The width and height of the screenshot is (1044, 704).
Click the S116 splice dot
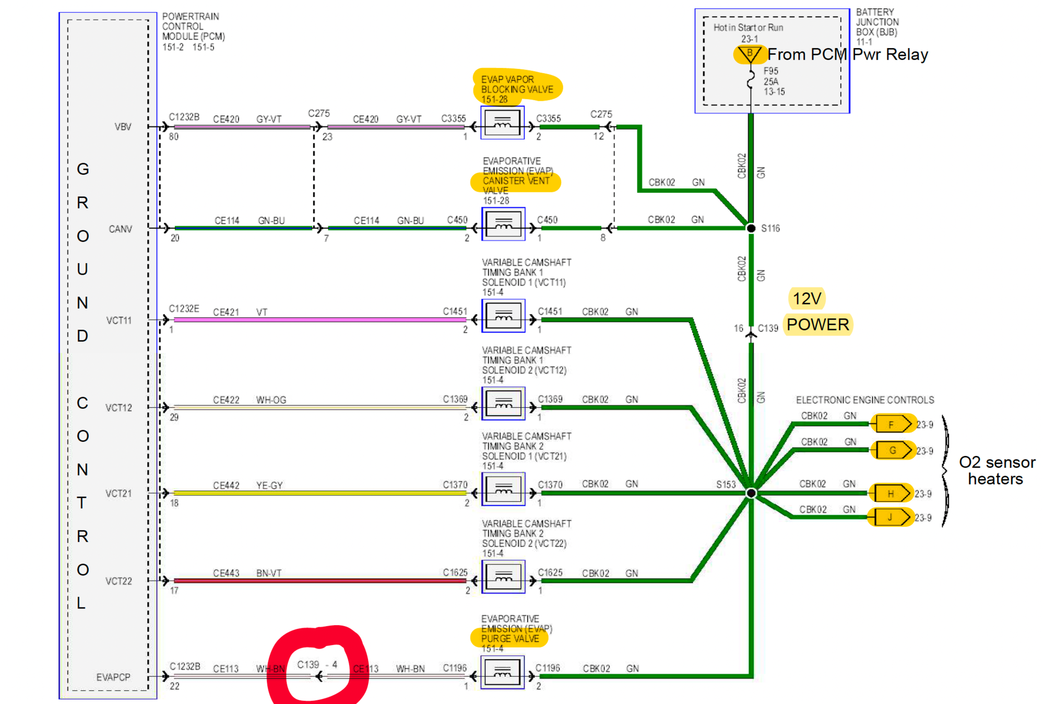(751, 228)
